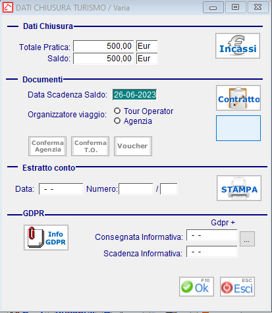Select Tour Operator as organizzatore viaggio
Image resolution: width=272 pixels, height=313 pixels.
point(117,111)
